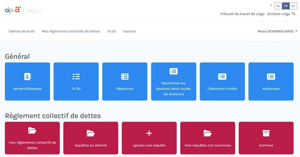This screenshot has height=157, width=300.
Task: Switch language to NL
Action: pyautogui.click(x=278, y=6)
